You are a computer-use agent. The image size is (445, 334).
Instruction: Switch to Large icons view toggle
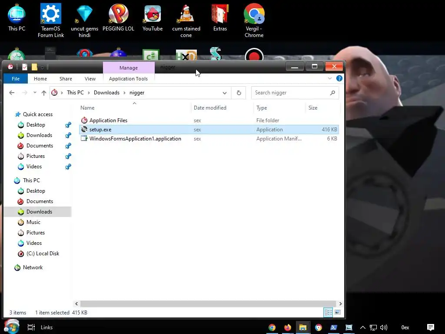click(x=338, y=312)
